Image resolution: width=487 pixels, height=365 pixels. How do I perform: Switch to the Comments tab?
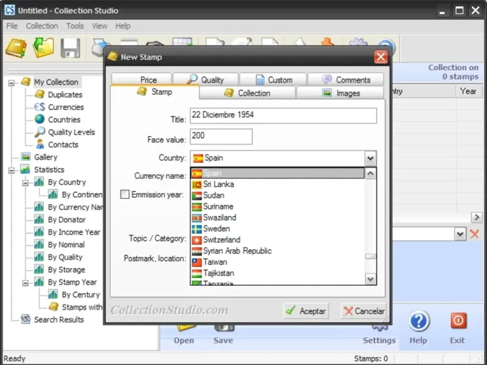pyautogui.click(x=346, y=80)
